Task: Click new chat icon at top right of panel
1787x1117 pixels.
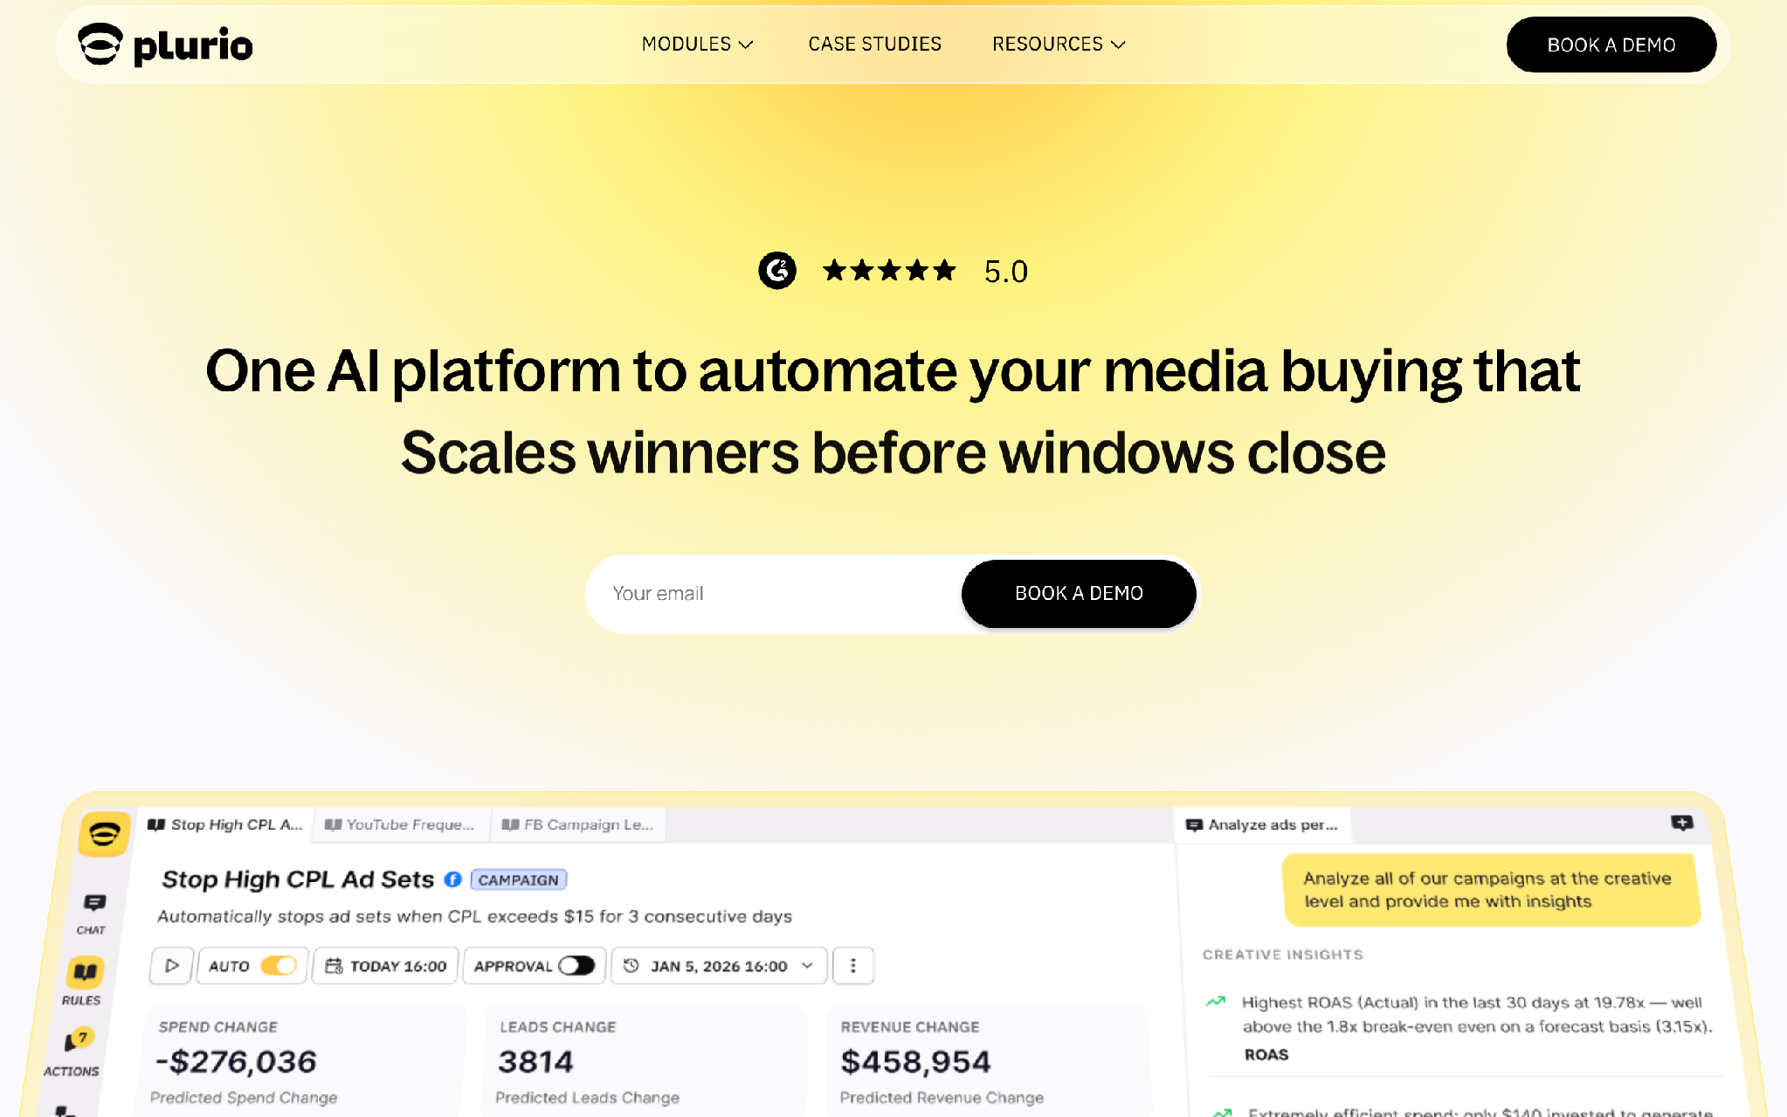Action: click(1681, 823)
